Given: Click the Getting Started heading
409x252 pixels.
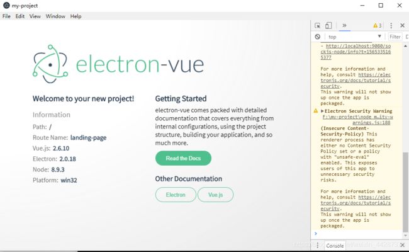Looking at the screenshot, I should pyautogui.click(x=181, y=99).
